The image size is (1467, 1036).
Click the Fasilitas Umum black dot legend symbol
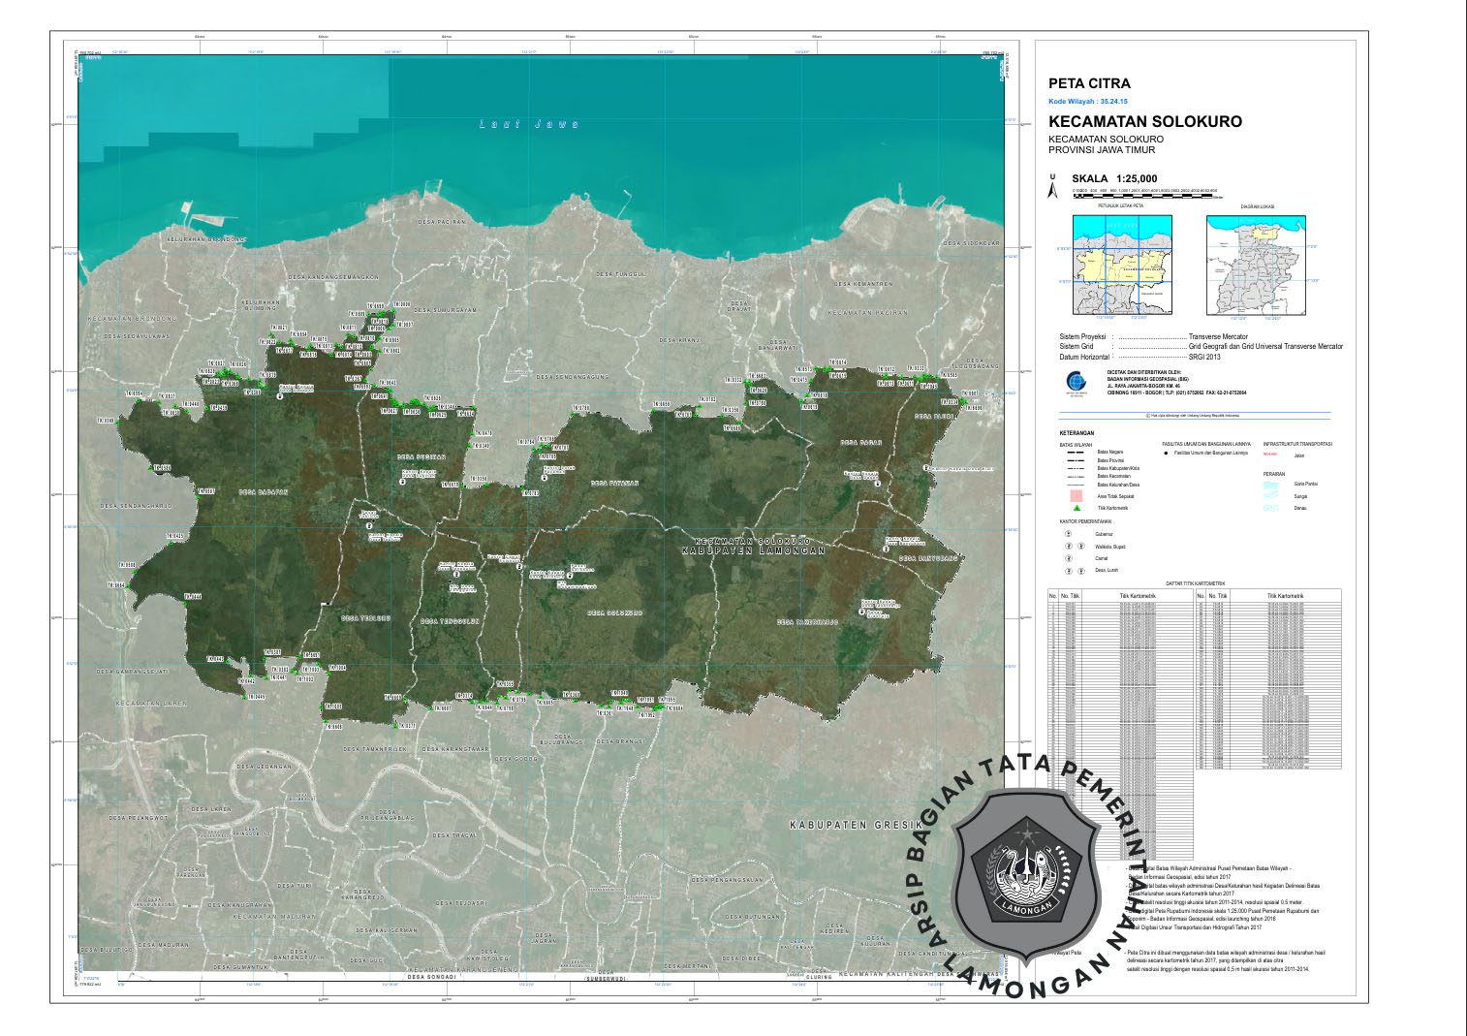(1166, 453)
